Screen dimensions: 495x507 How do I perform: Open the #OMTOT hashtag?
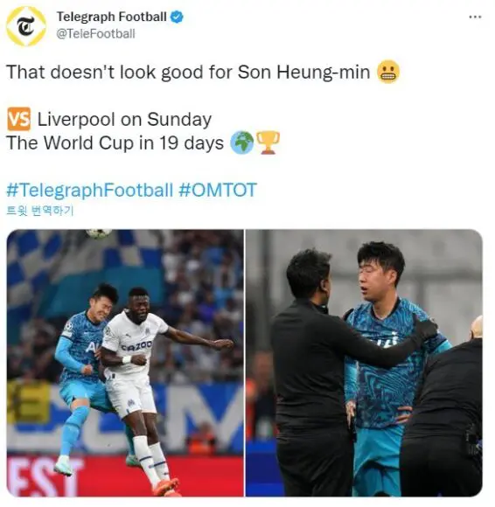click(218, 190)
